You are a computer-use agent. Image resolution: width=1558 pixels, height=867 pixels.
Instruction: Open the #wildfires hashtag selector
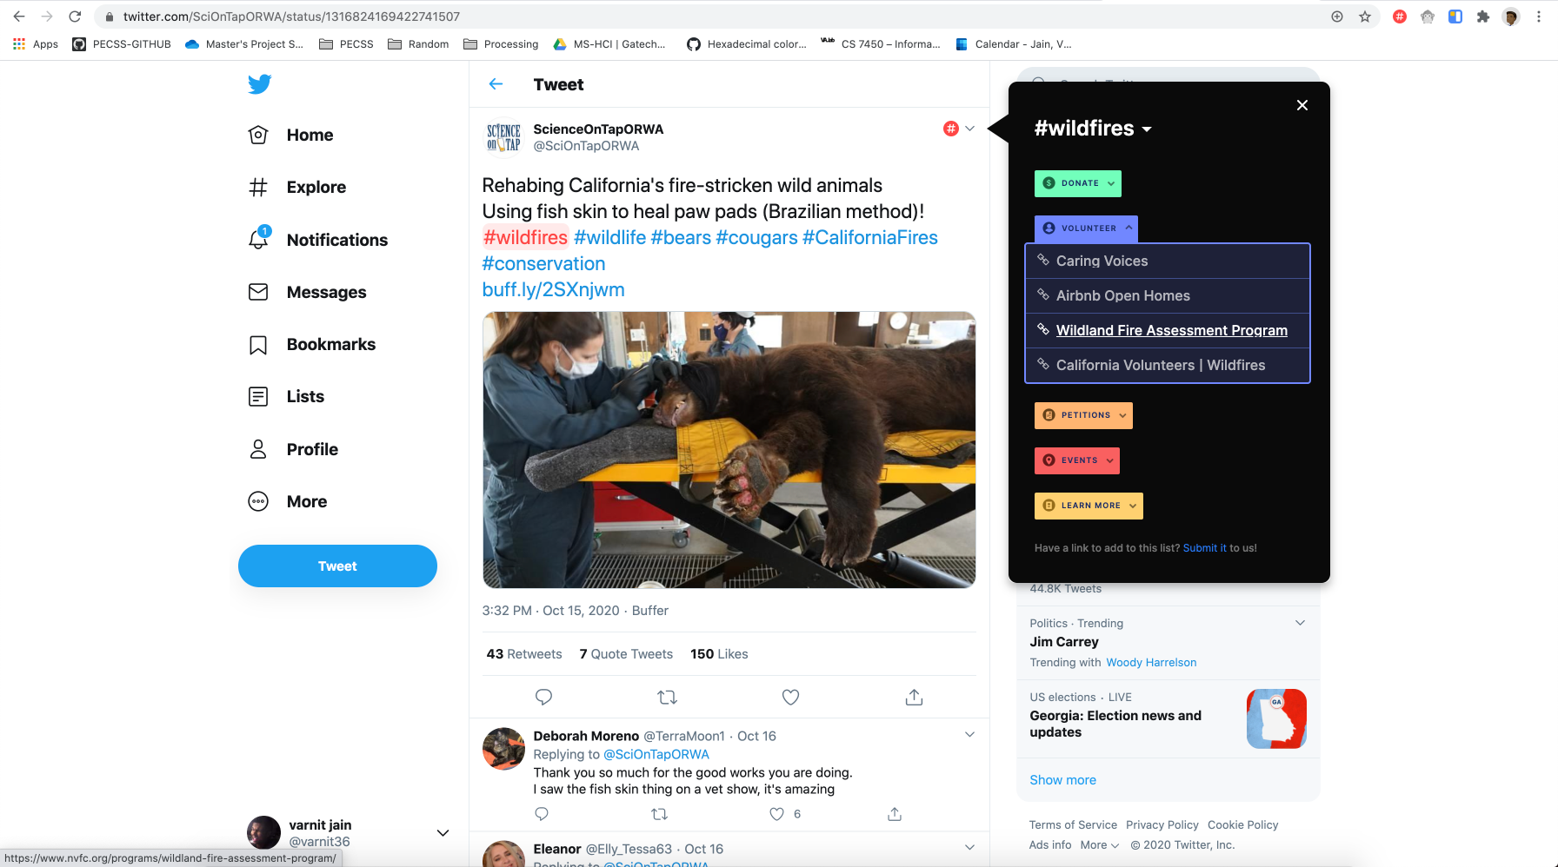1093,129
